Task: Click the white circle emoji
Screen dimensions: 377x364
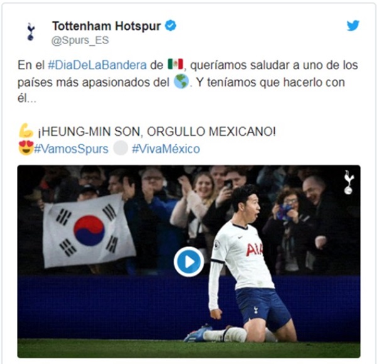Action: coord(121,148)
